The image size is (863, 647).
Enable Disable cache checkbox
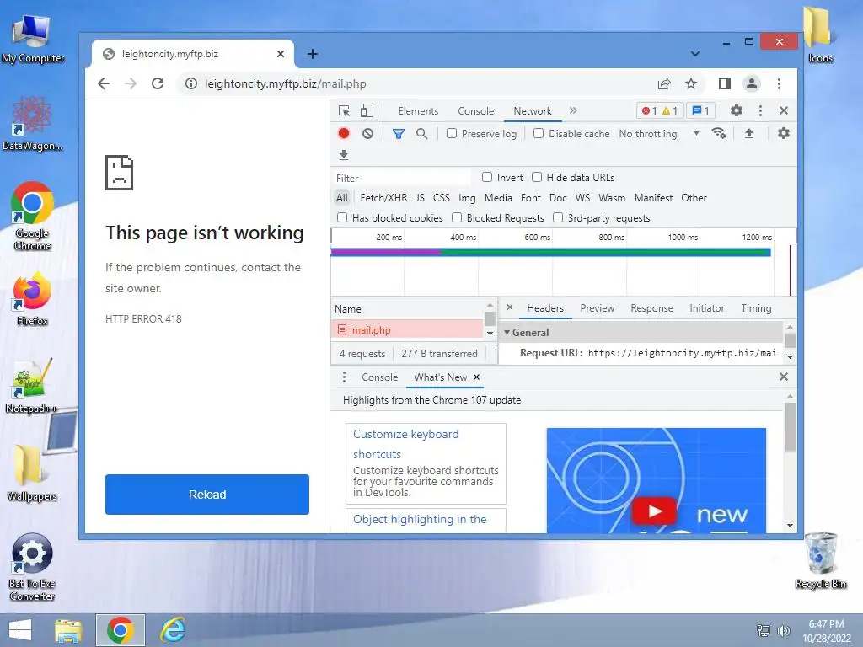[x=539, y=133]
